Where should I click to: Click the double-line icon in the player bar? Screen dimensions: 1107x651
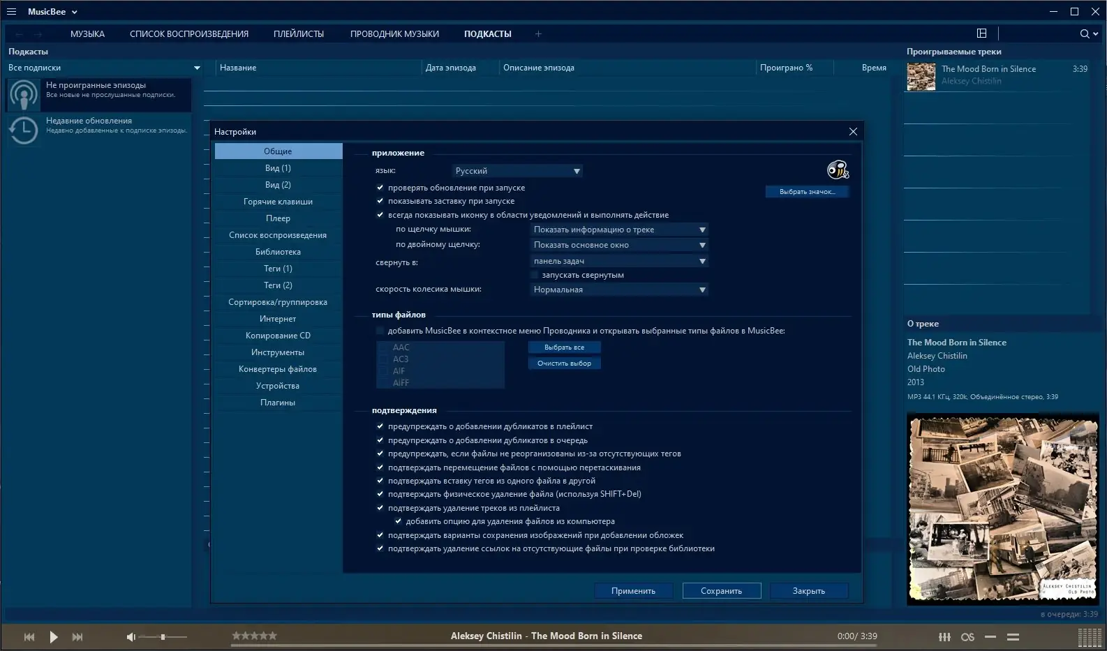[x=1013, y=637]
